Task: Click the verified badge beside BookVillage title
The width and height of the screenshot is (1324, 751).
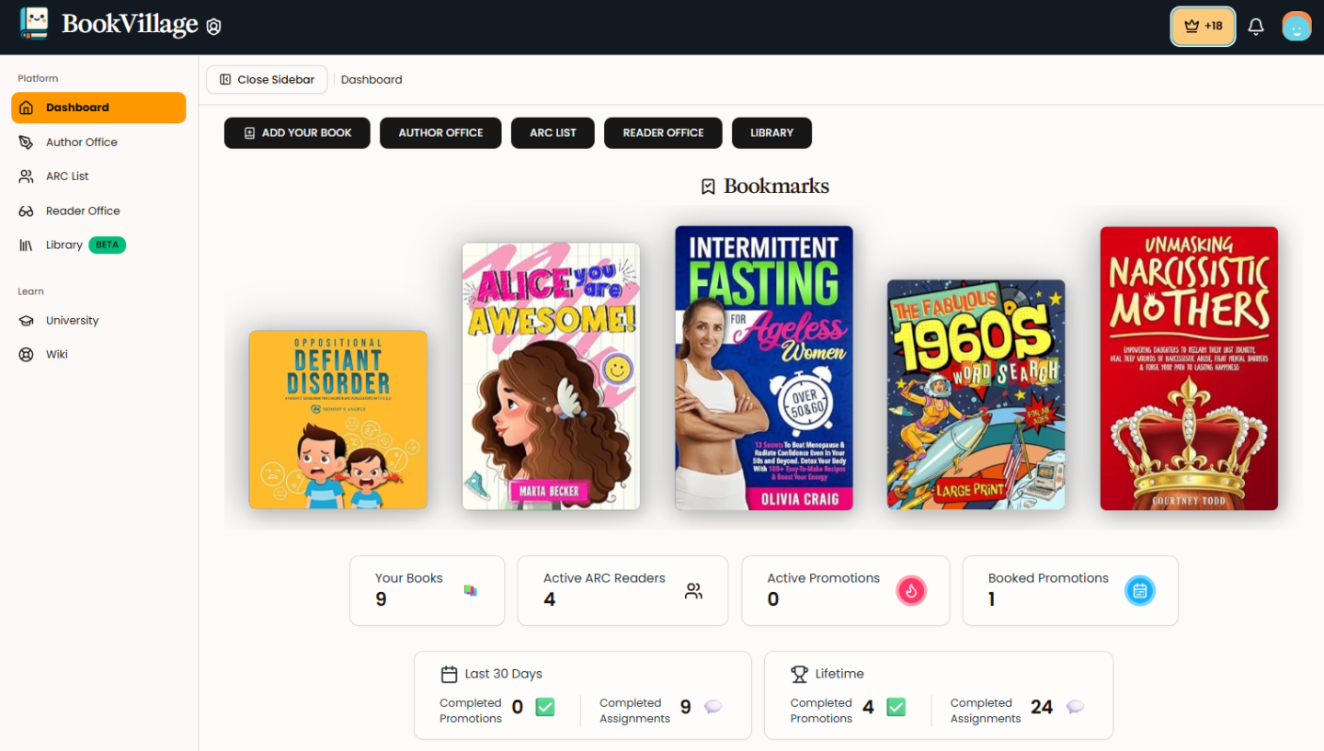Action: (x=213, y=27)
